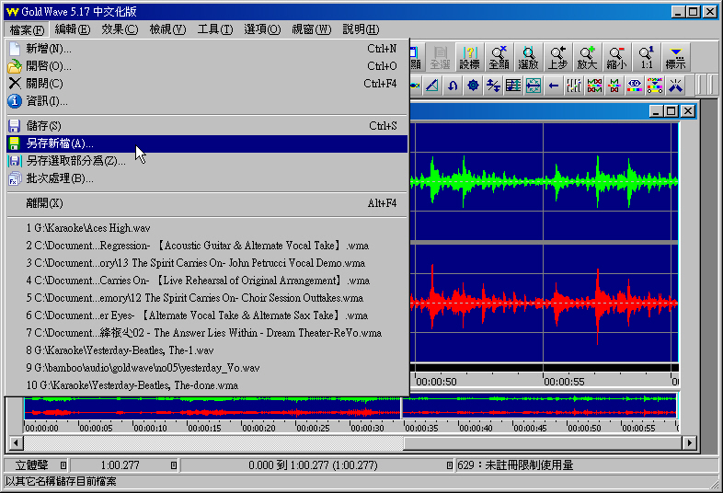Click 離開(X) to exit the program
723x493 pixels.
coord(44,203)
